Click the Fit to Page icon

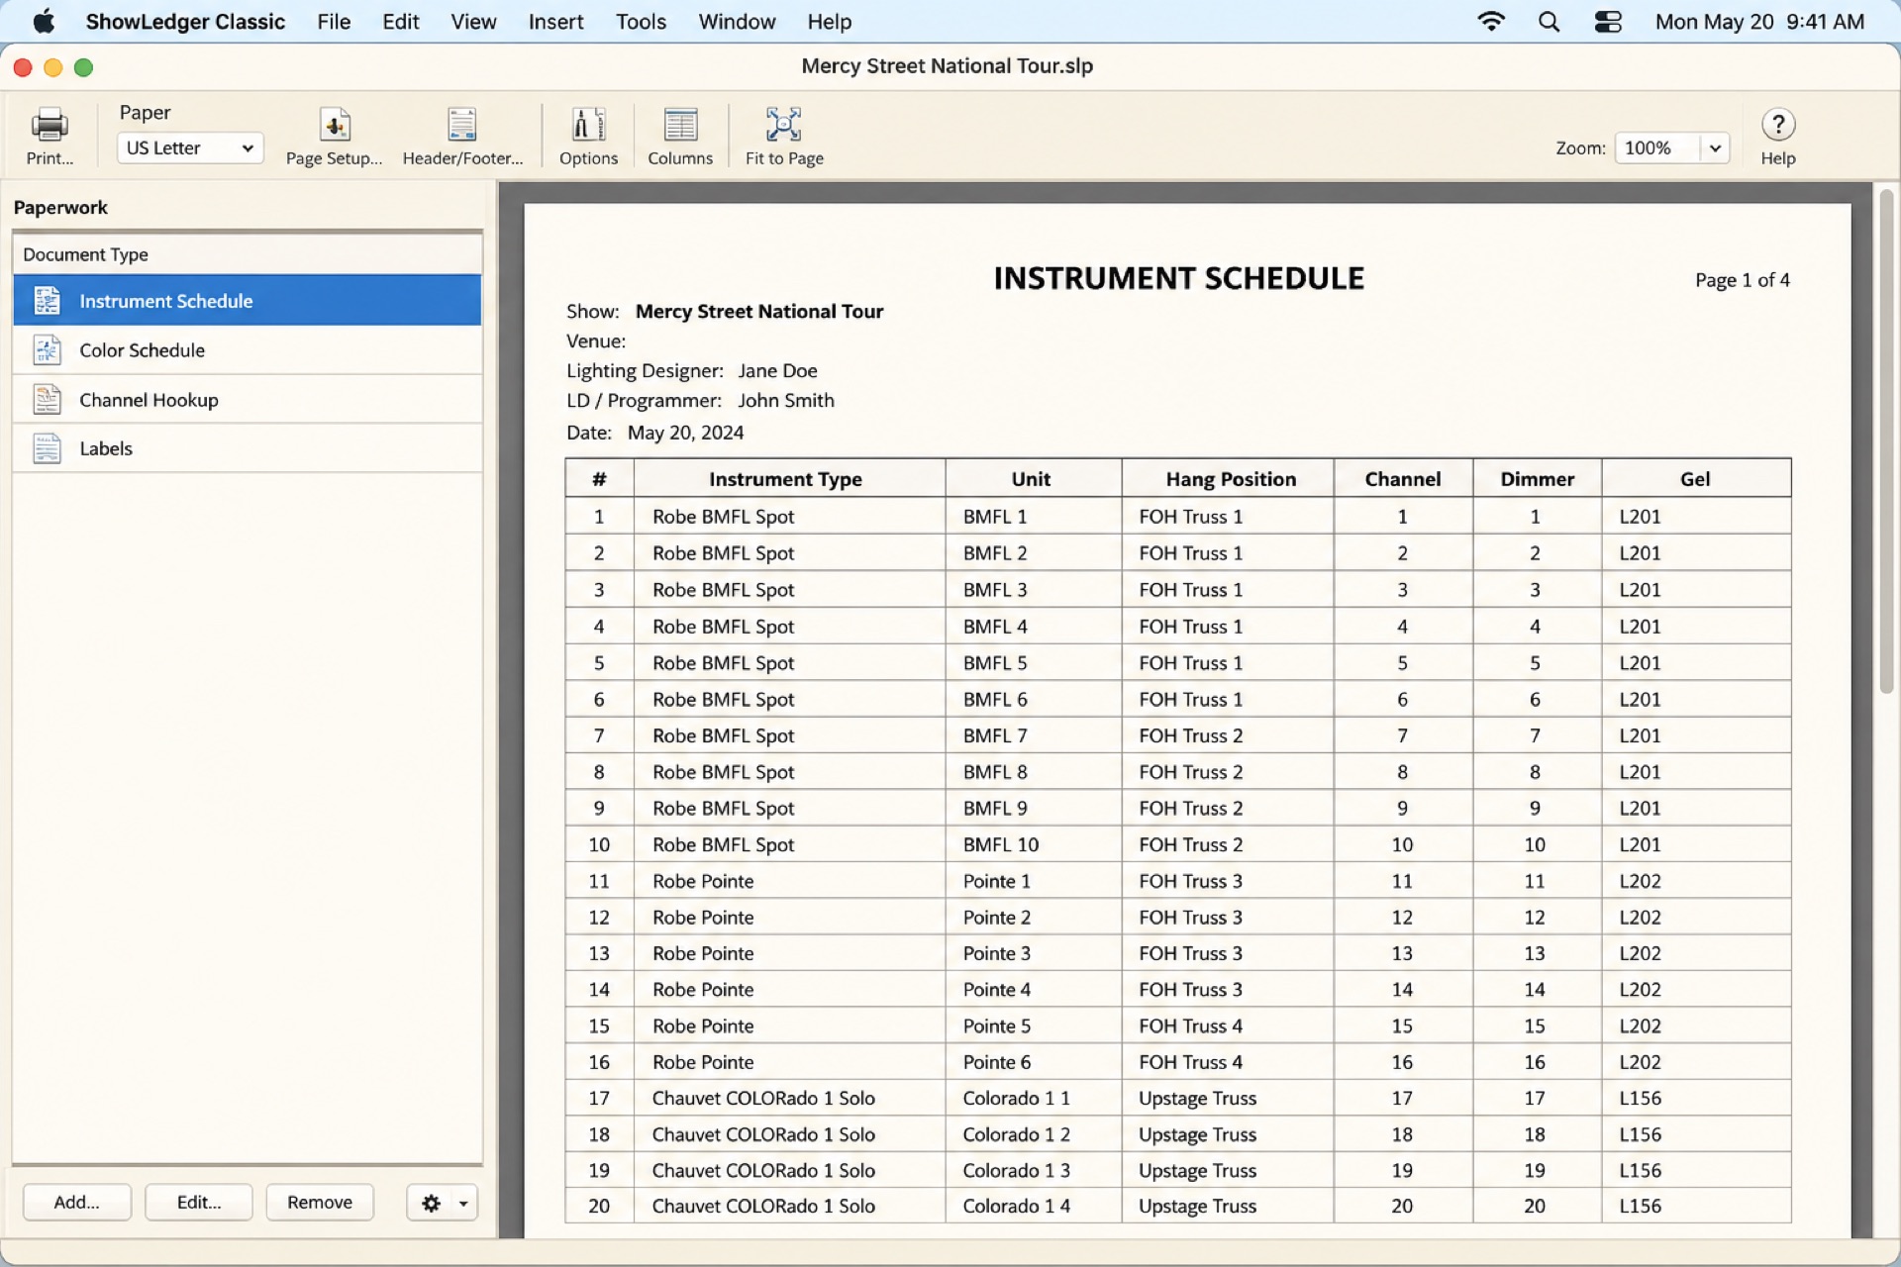(784, 125)
